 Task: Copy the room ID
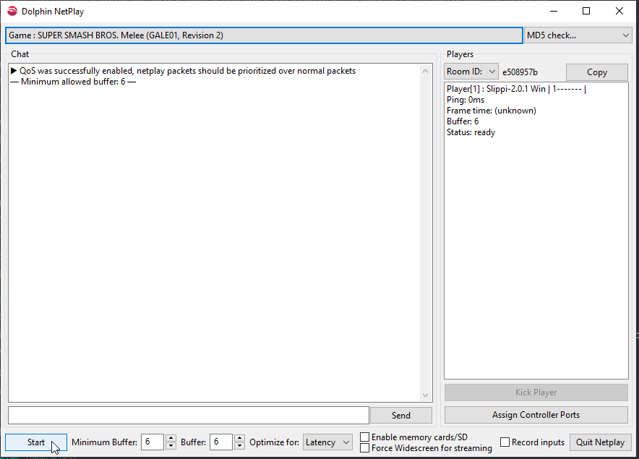[597, 72]
